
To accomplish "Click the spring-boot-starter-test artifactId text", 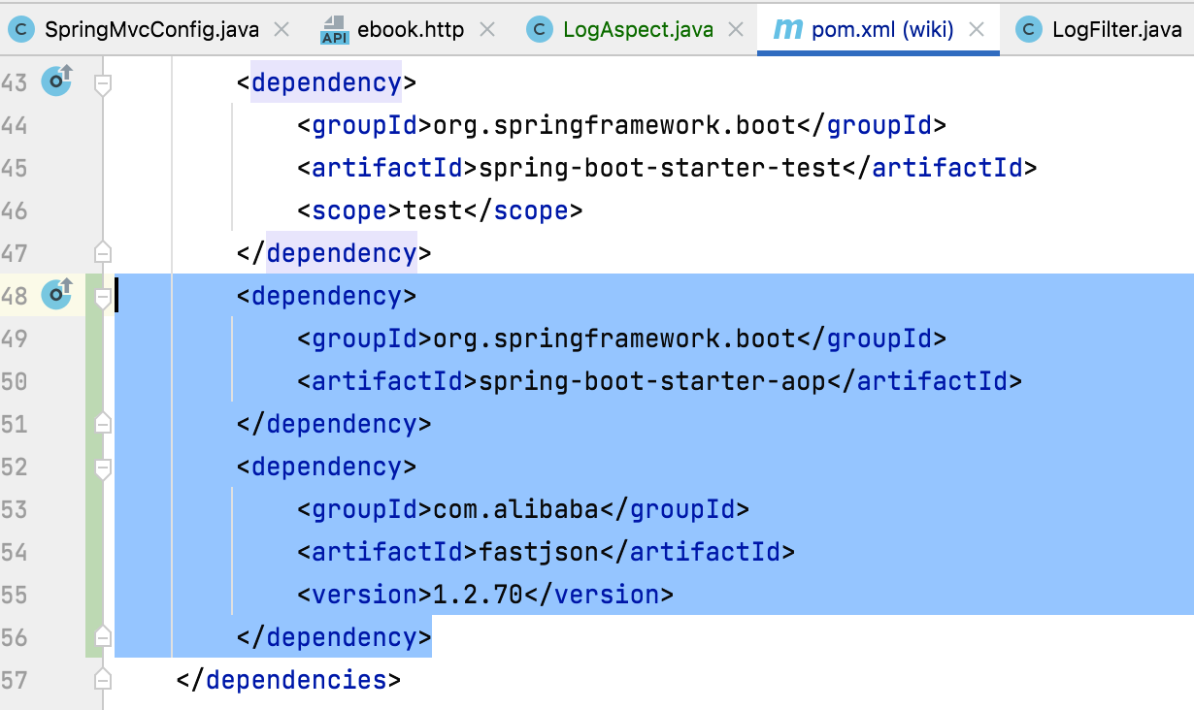I will [659, 168].
